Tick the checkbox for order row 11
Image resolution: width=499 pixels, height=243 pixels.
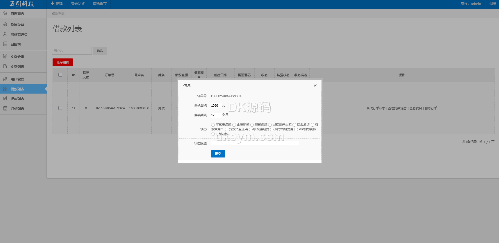click(x=60, y=108)
